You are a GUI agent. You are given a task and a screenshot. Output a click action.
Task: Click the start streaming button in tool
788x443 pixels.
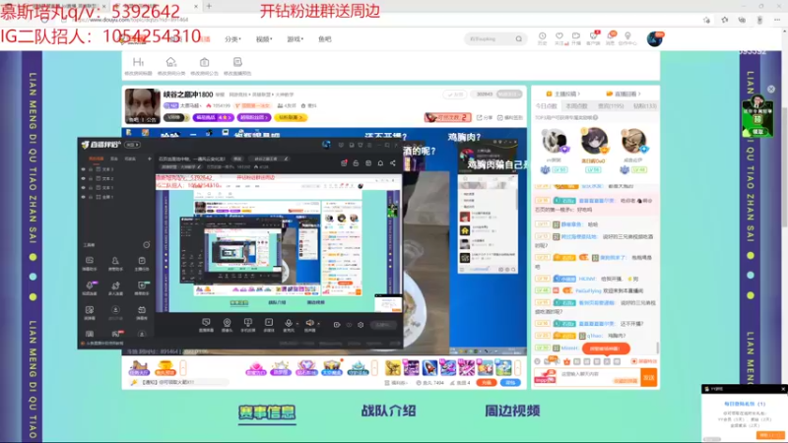383,325
